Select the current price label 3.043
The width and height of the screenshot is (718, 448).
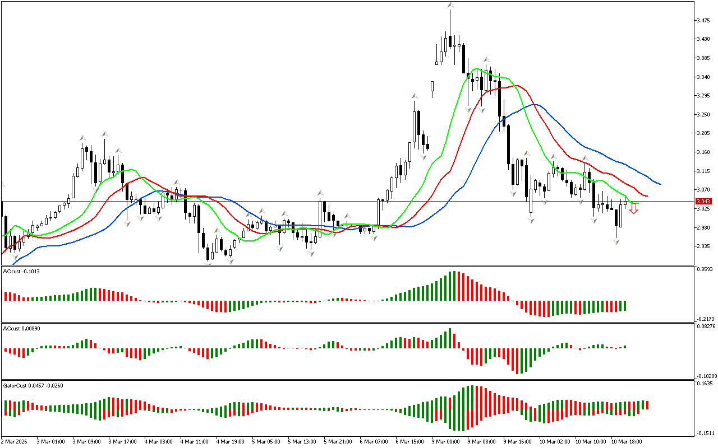coord(703,202)
